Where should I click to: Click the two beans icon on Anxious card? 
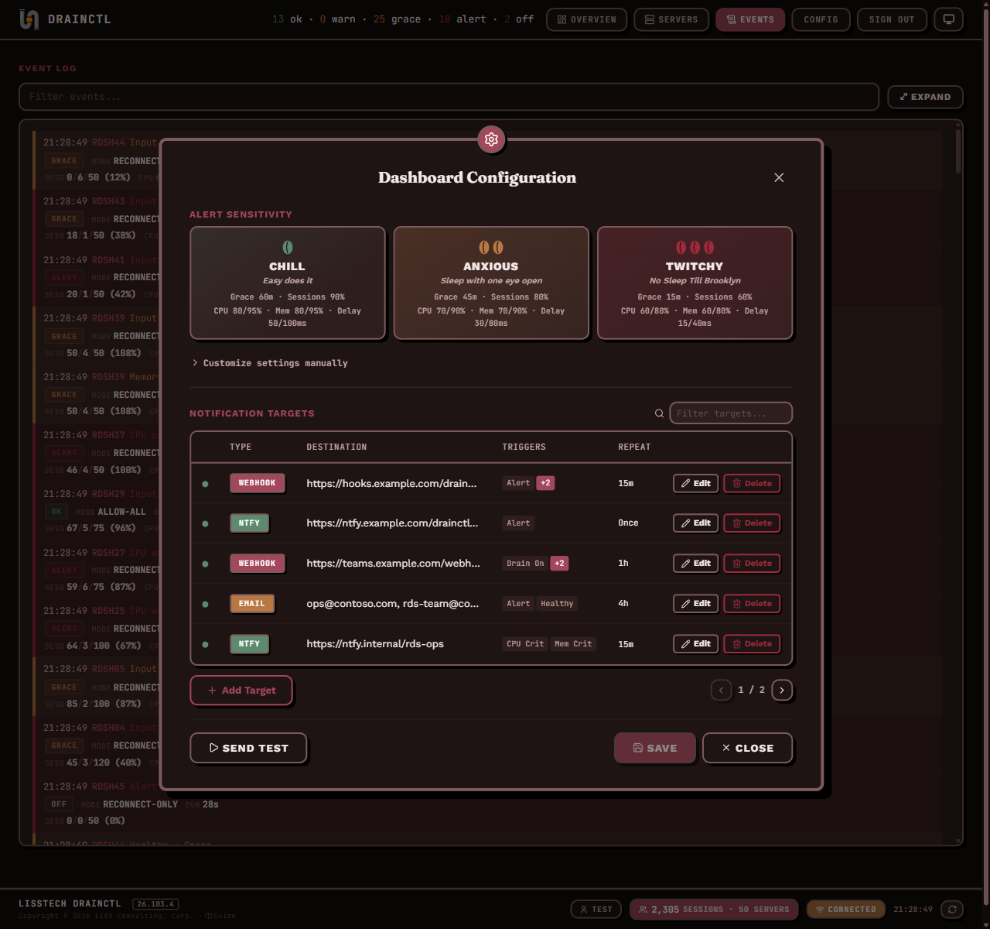point(491,248)
